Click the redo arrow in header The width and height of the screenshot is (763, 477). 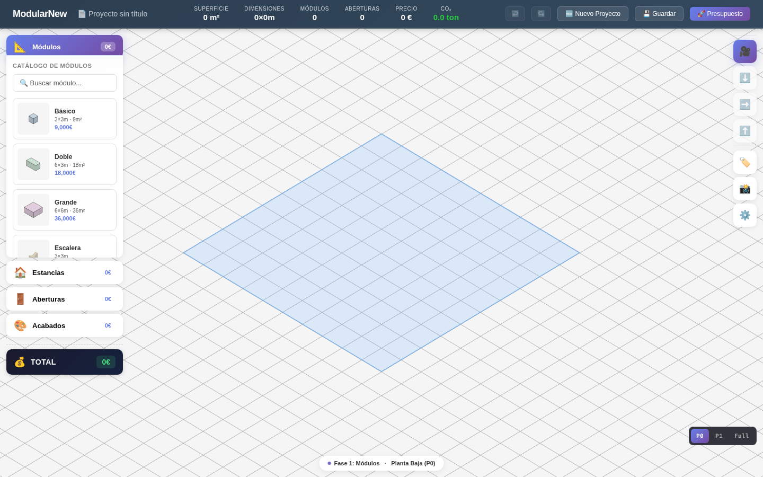pos(541,14)
